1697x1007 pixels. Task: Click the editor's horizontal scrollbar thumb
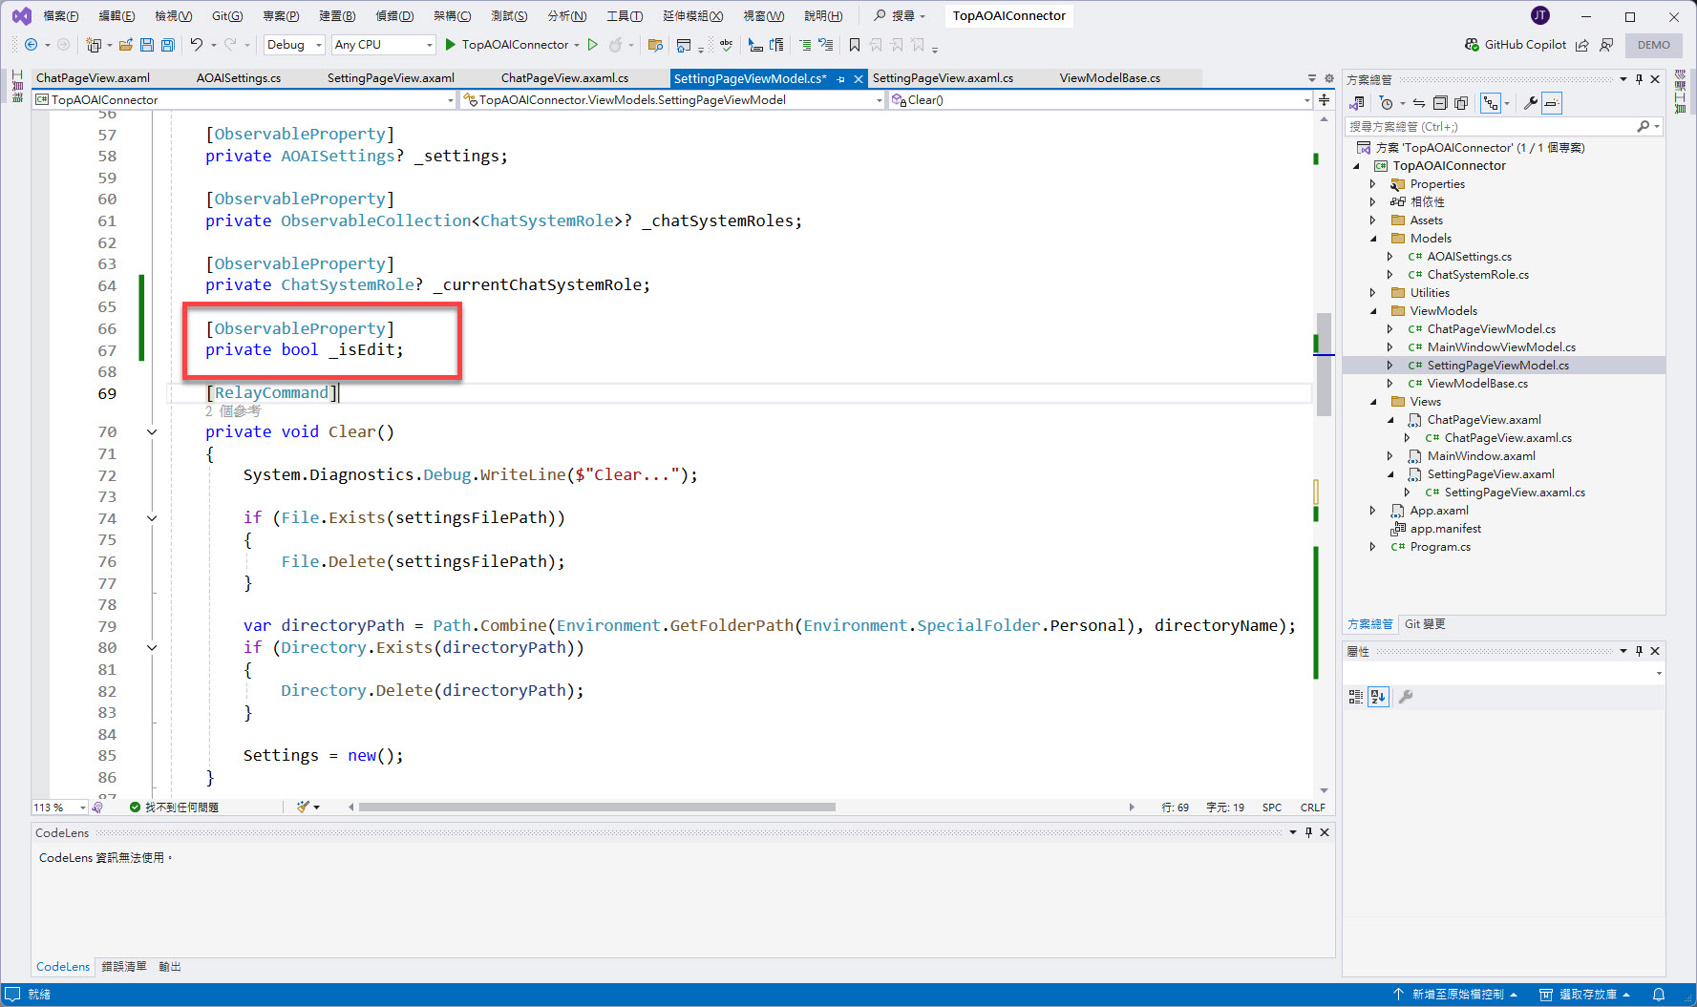[x=597, y=808]
